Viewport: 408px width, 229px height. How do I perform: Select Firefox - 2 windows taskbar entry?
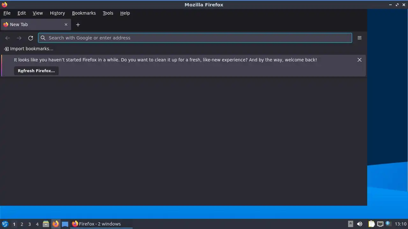tap(101, 224)
